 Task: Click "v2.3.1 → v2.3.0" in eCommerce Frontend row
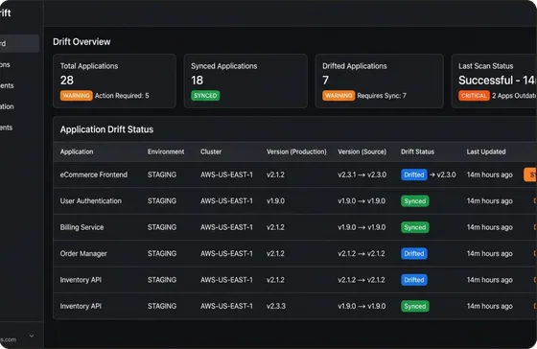[x=362, y=174]
